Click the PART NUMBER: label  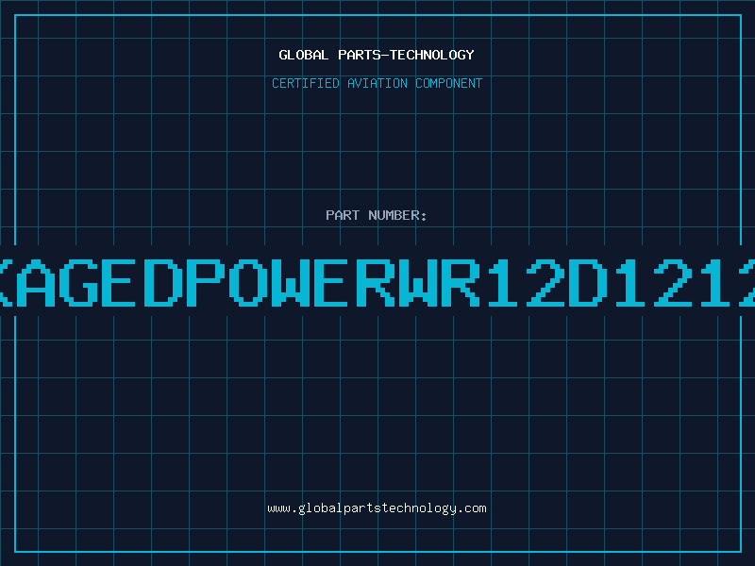pyautogui.click(x=377, y=215)
